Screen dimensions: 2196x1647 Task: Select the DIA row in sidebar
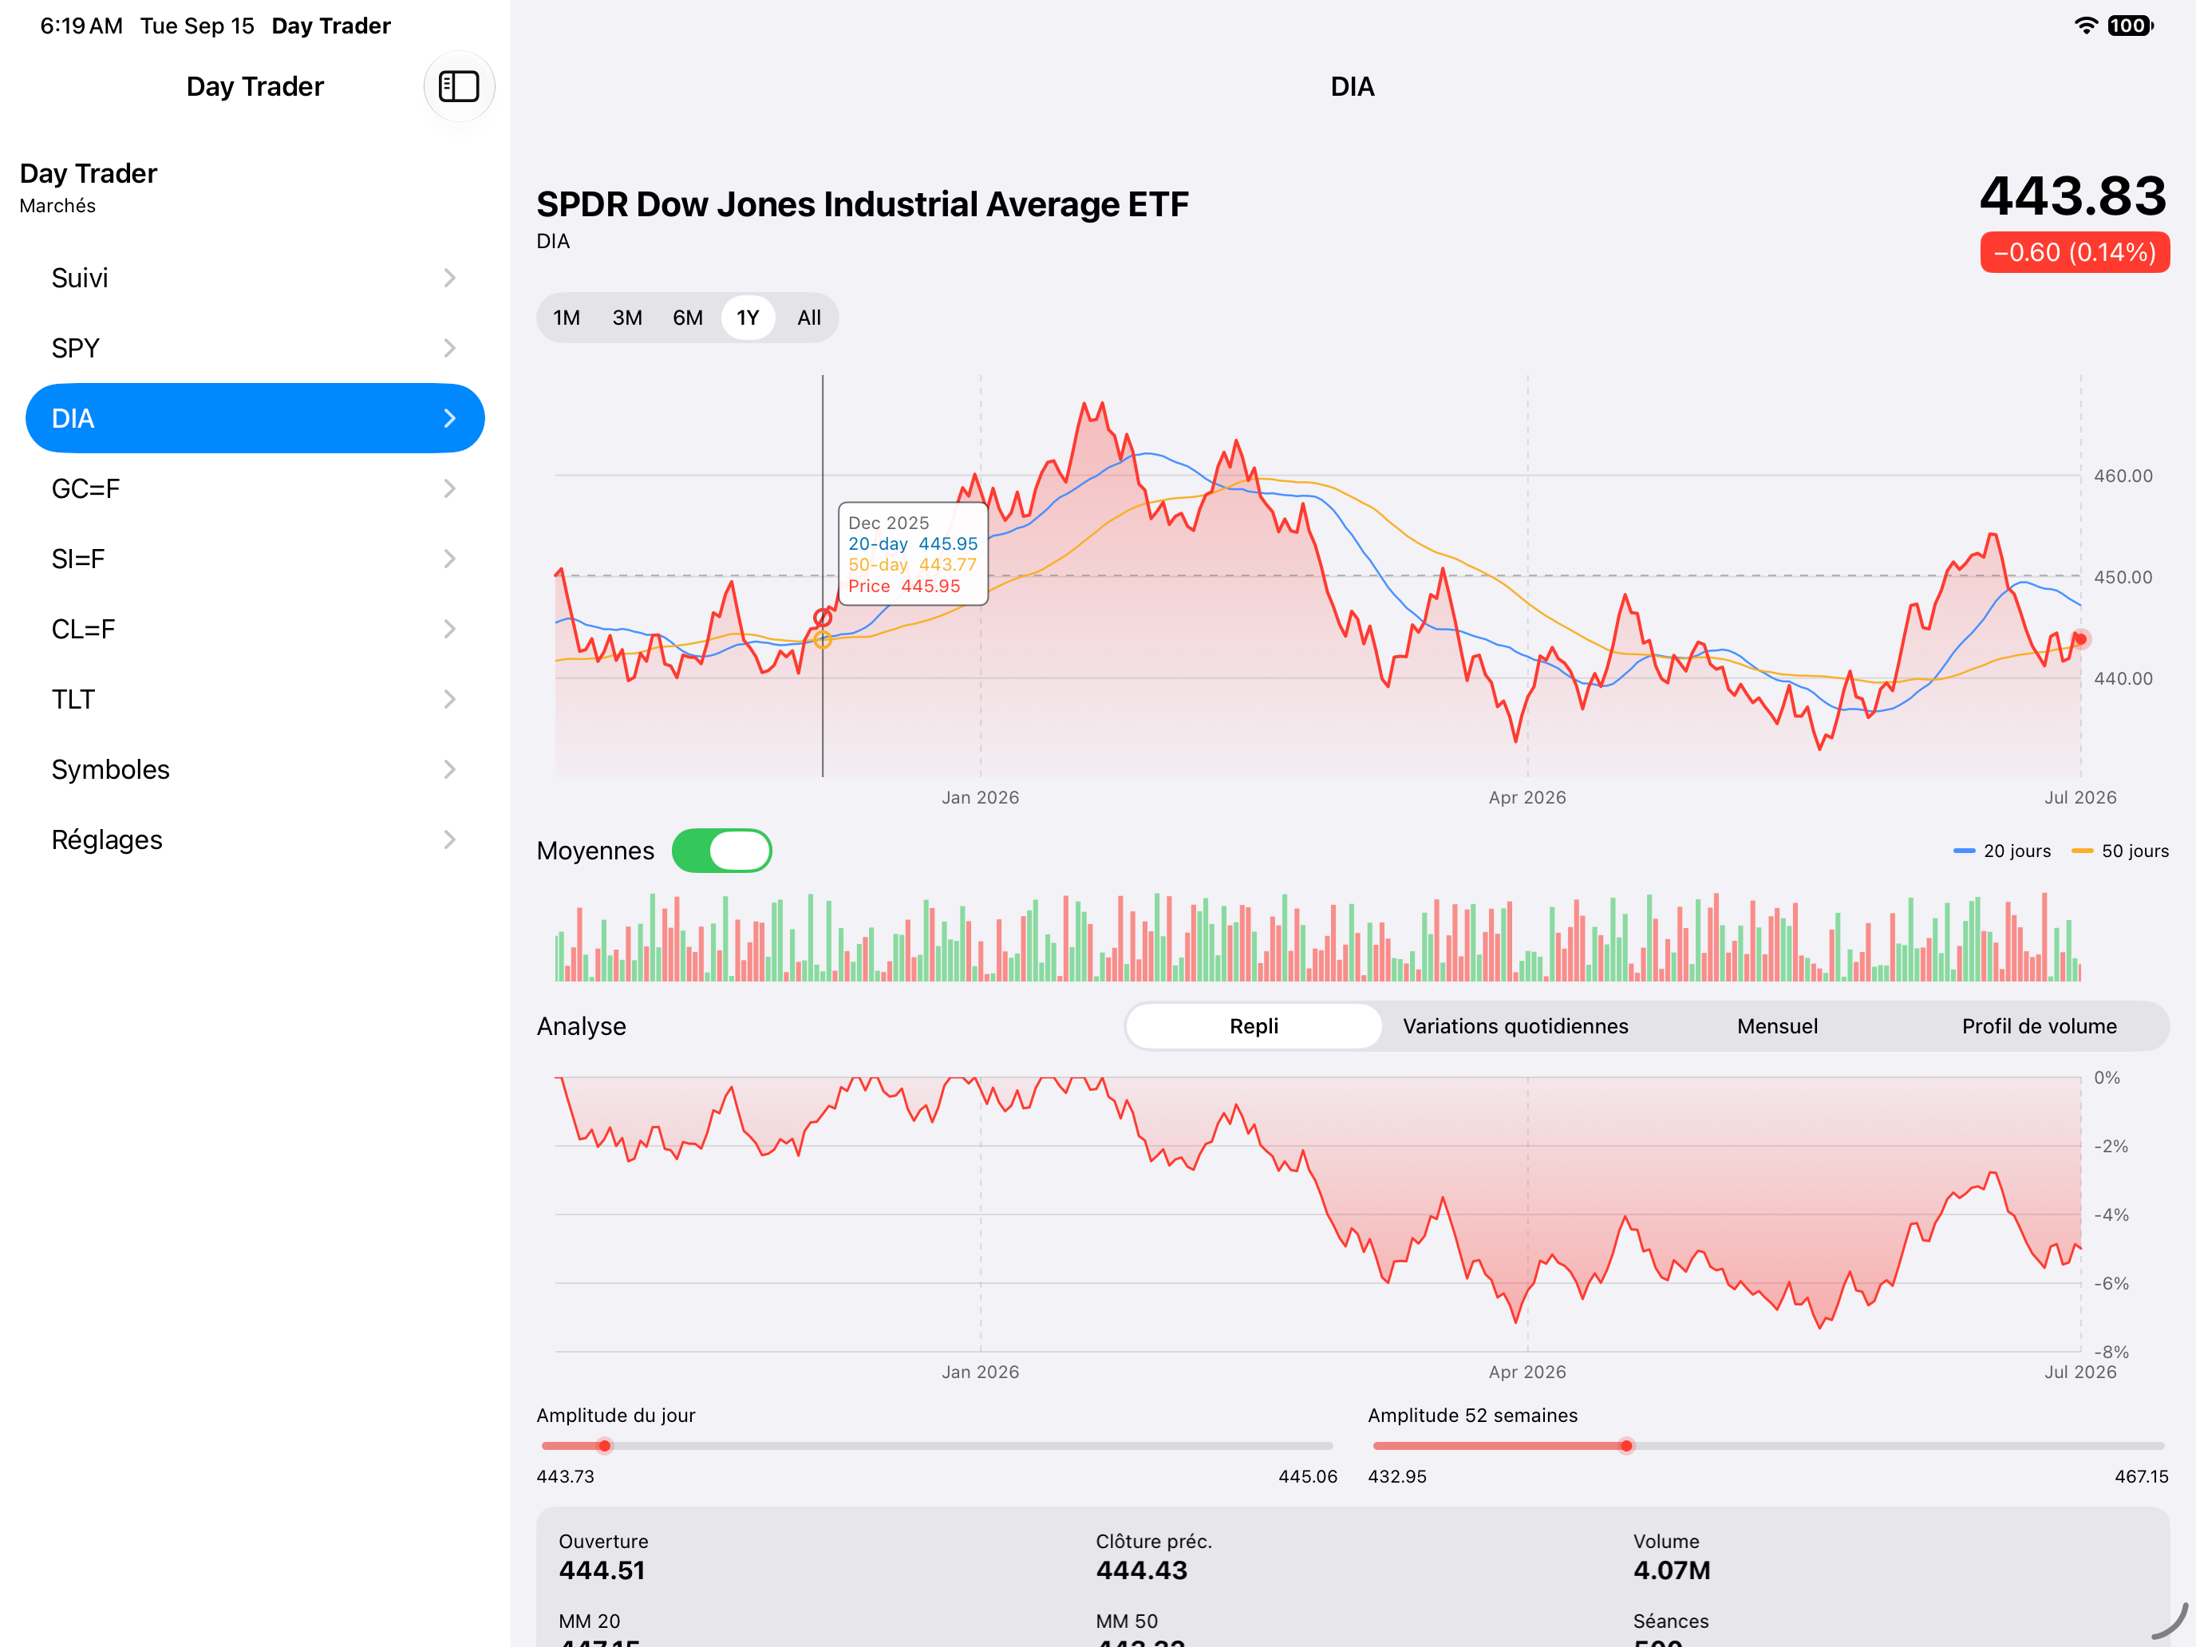[x=255, y=418]
